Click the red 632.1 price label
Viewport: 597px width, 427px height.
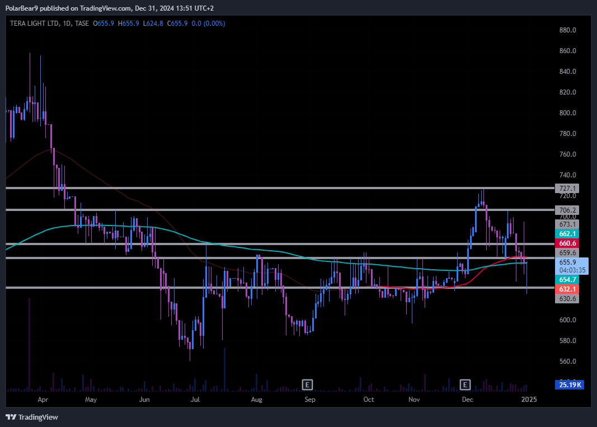click(567, 289)
